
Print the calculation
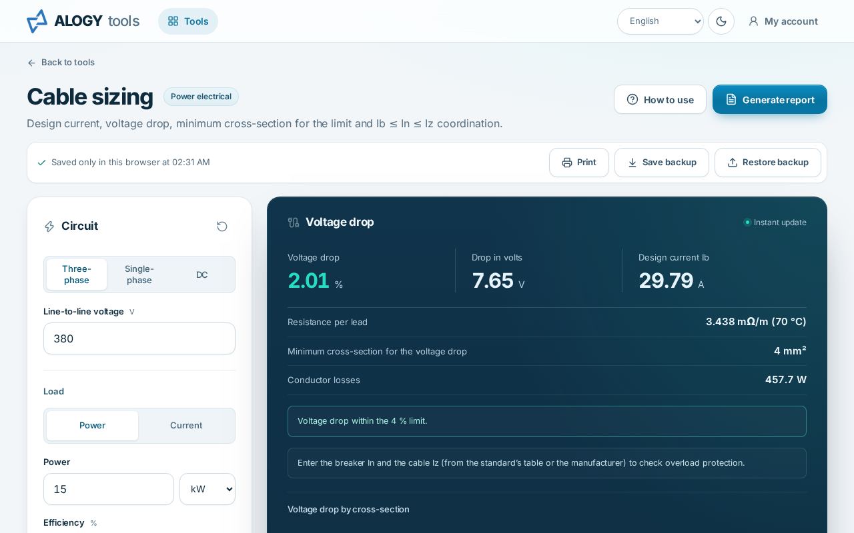point(579,163)
